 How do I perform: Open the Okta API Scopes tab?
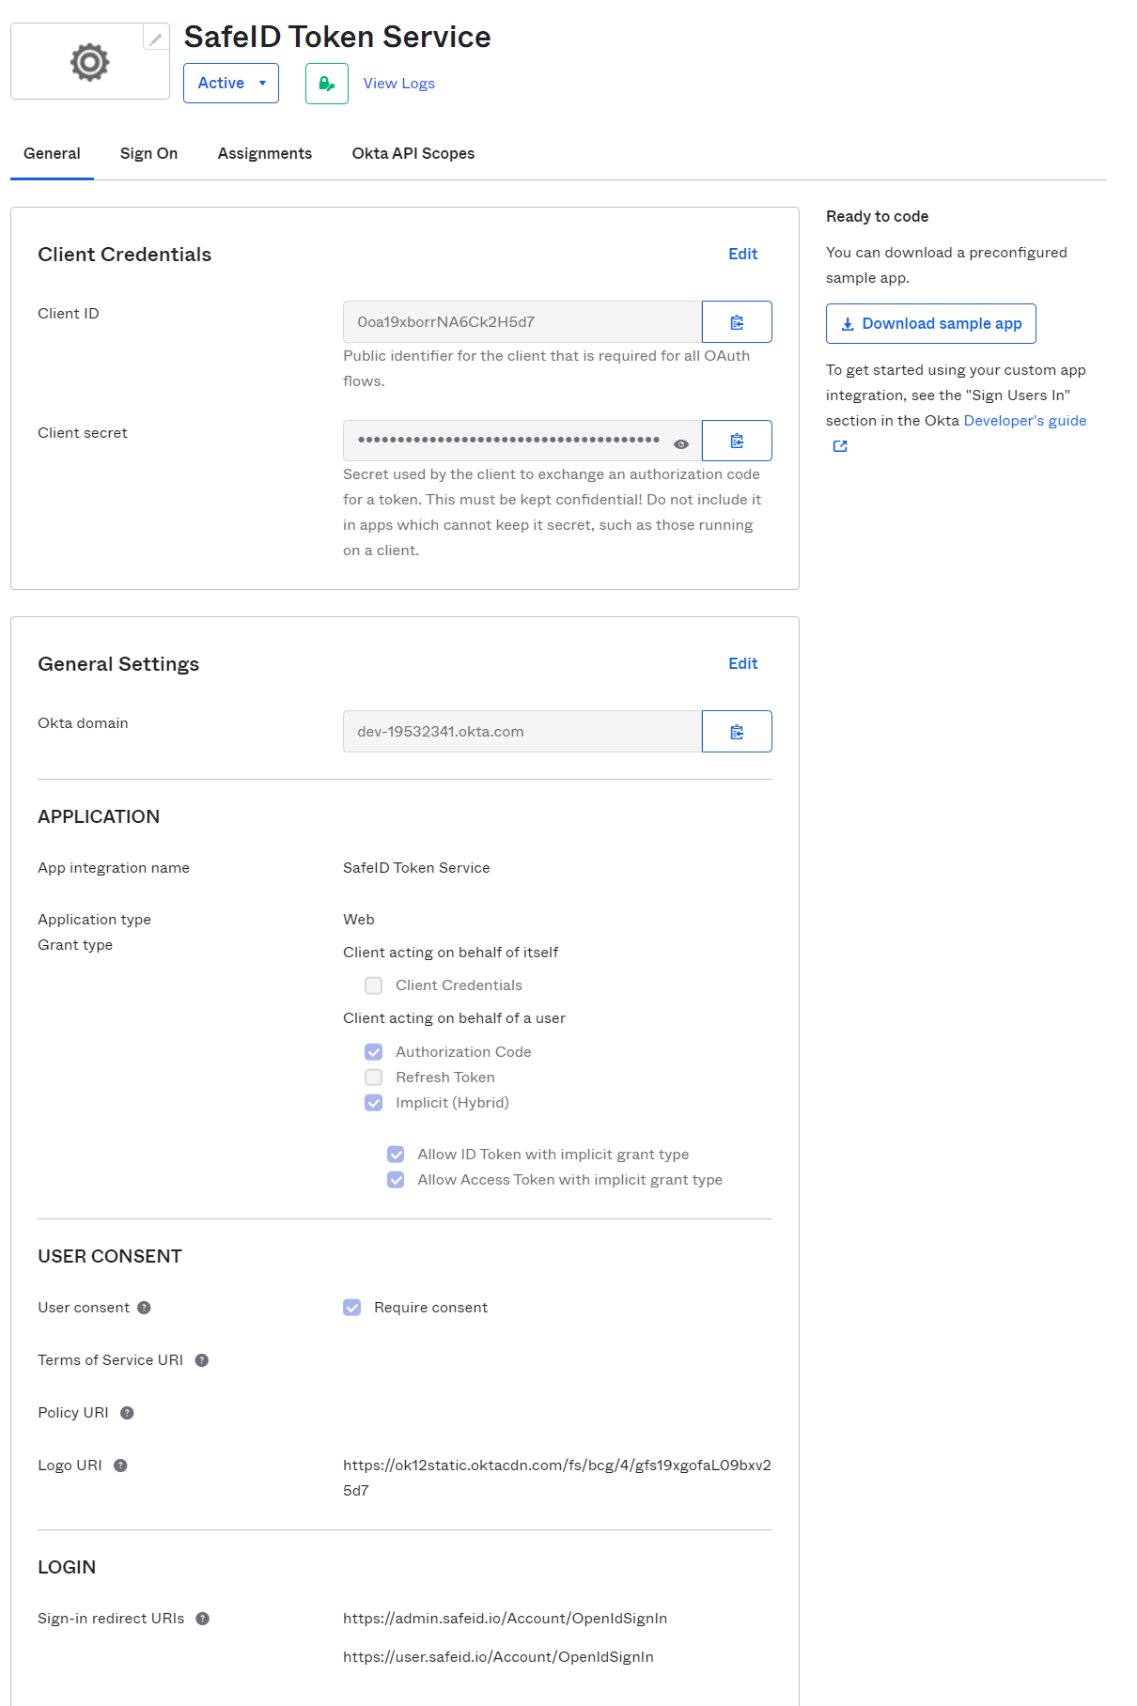[x=413, y=153]
